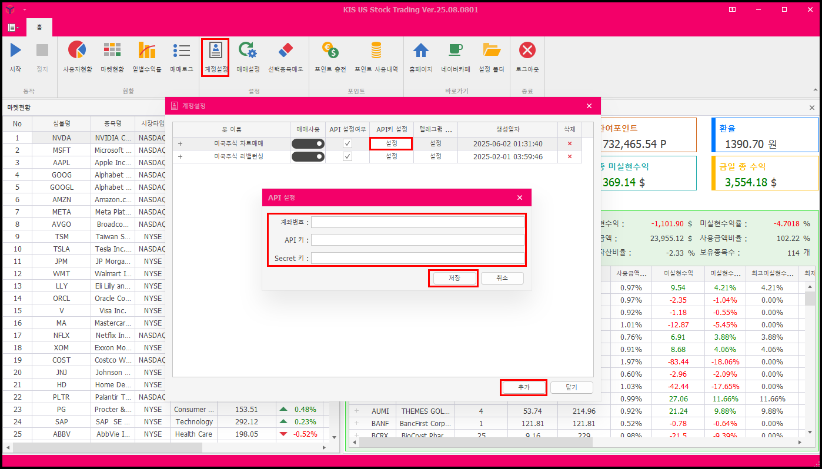Click the 정지 (Stop) square icon
This screenshot has width=822, height=469.
point(42,51)
